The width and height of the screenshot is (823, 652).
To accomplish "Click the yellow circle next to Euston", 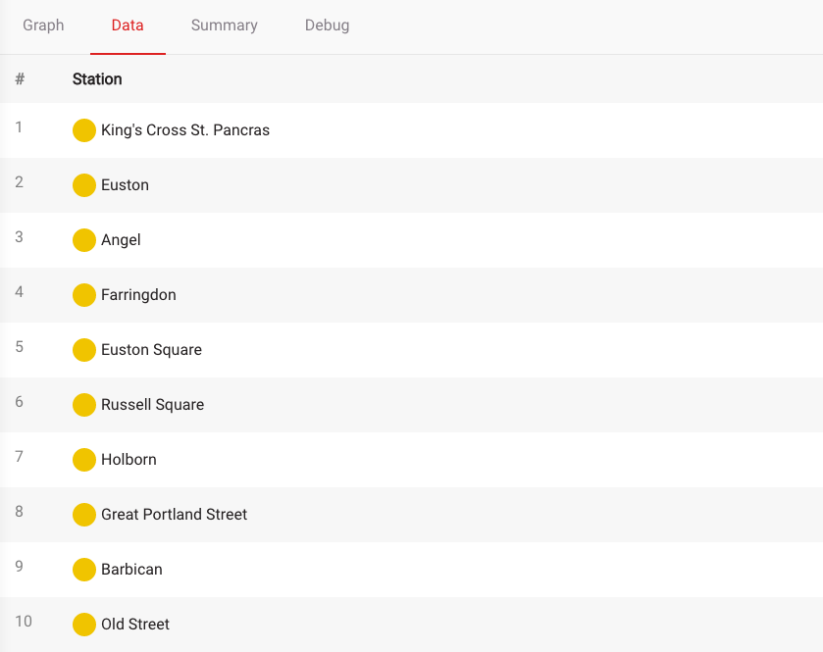I will [84, 185].
